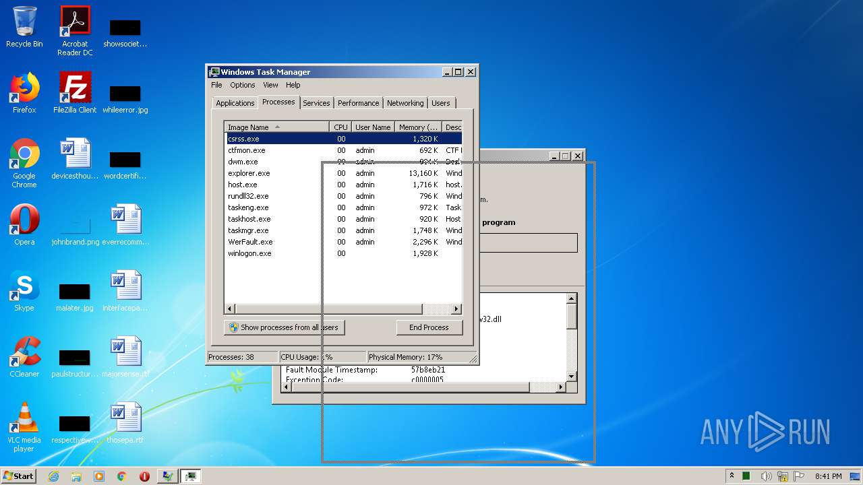Image resolution: width=863 pixels, height=485 pixels.
Task: Switch to Applications tab
Action: tap(235, 103)
